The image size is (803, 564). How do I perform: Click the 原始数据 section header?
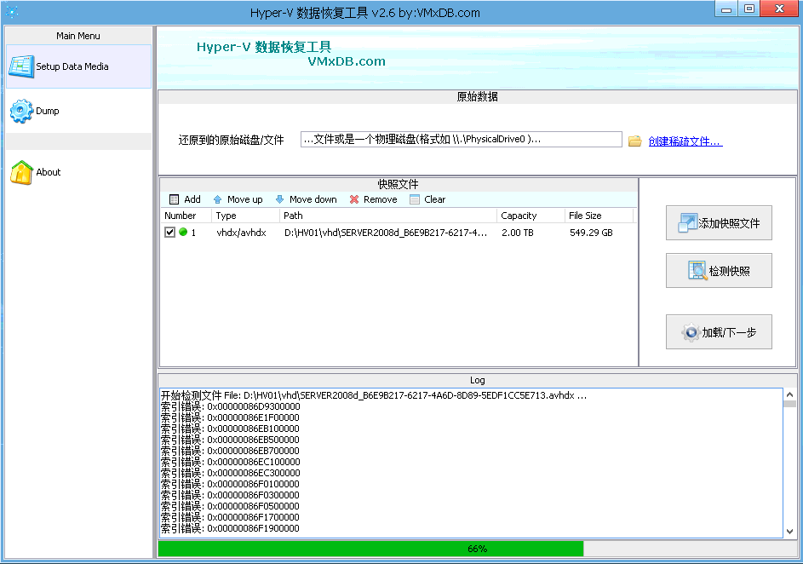(x=478, y=96)
